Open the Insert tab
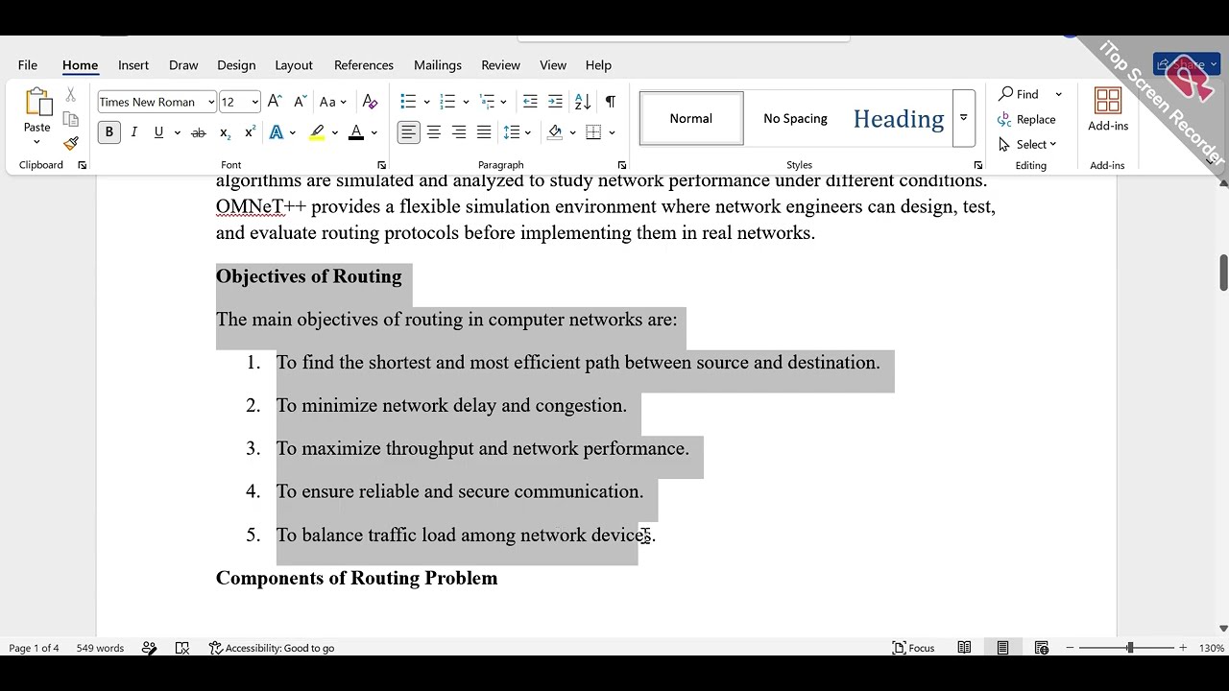This screenshot has width=1229, height=691. (133, 65)
